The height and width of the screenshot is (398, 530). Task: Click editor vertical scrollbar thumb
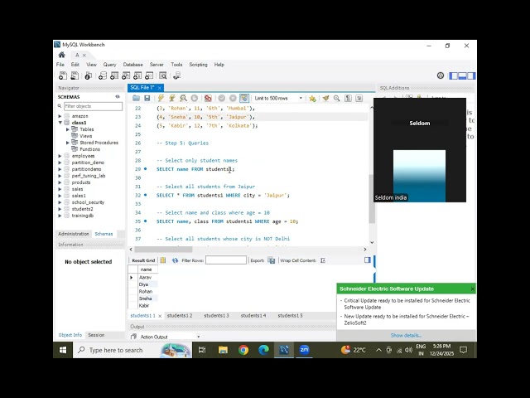tap(372, 199)
